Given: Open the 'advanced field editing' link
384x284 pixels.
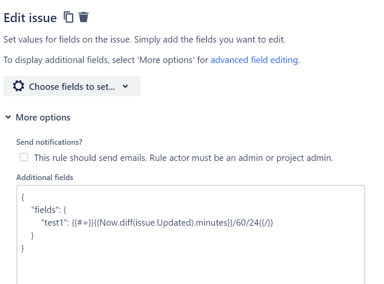Looking at the screenshot, I should click(x=254, y=60).
